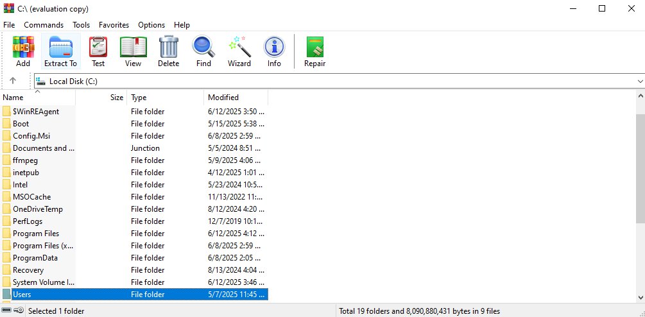This screenshot has width=645, height=317.
Task: Select the inetpub folder icon
Action: tap(6, 172)
